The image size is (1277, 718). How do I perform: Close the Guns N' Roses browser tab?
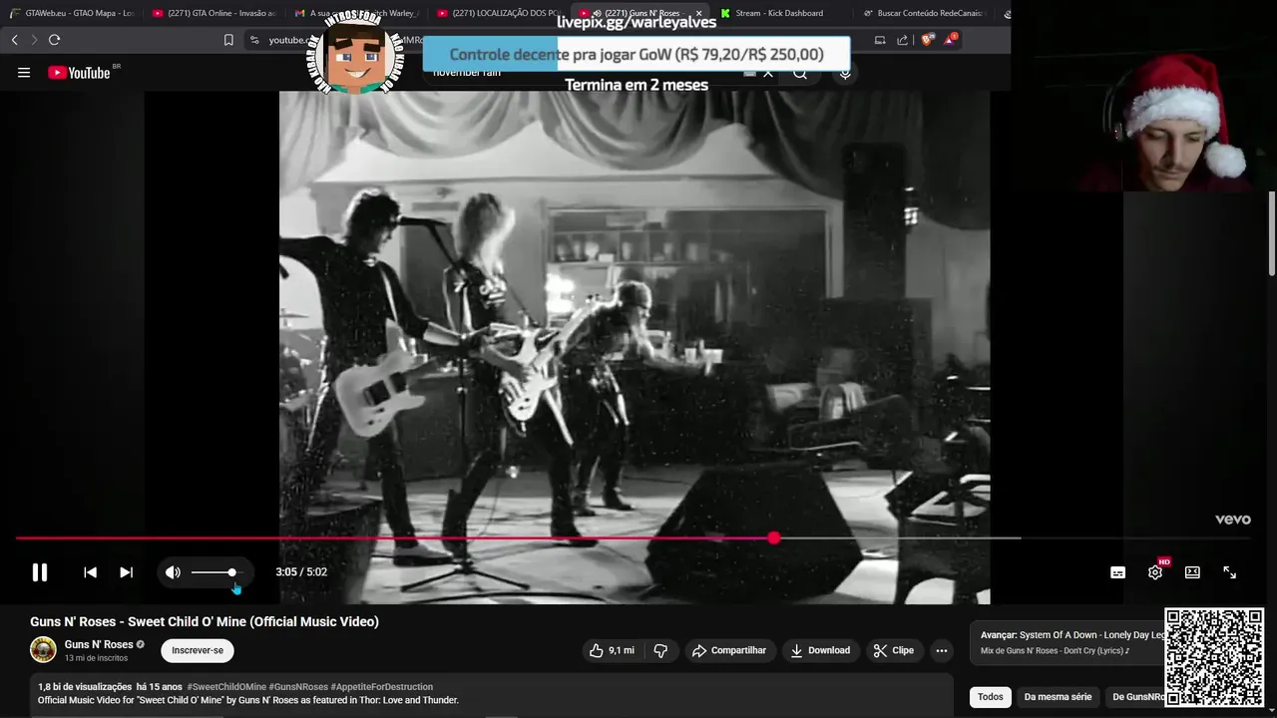(698, 13)
